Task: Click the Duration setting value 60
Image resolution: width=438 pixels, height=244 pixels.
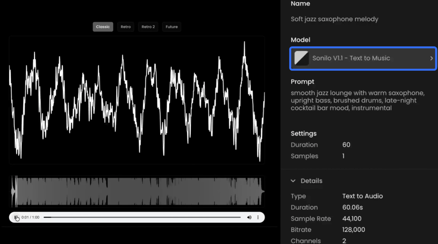Action: pyautogui.click(x=346, y=145)
